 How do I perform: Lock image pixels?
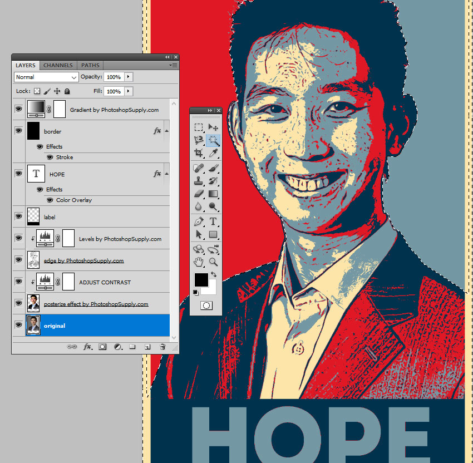(x=47, y=91)
